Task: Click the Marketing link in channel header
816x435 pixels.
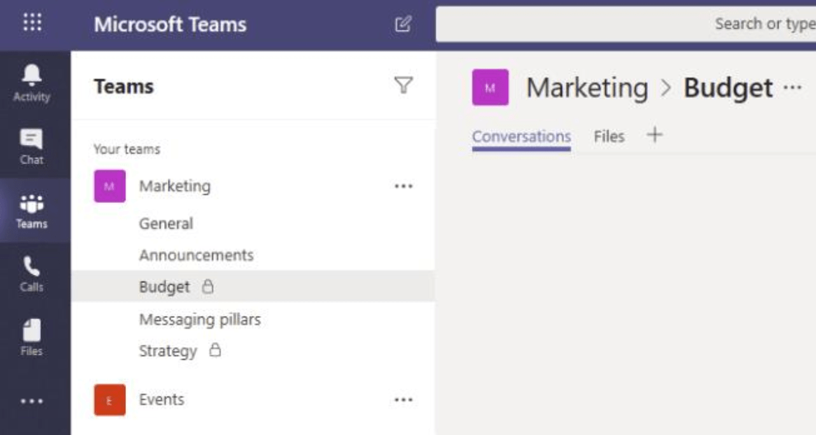Action: [587, 88]
